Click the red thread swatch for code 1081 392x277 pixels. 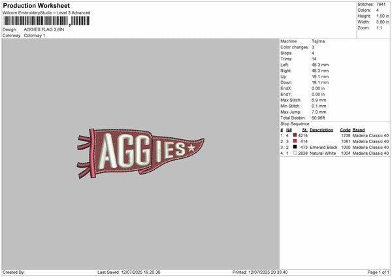click(295, 141)
